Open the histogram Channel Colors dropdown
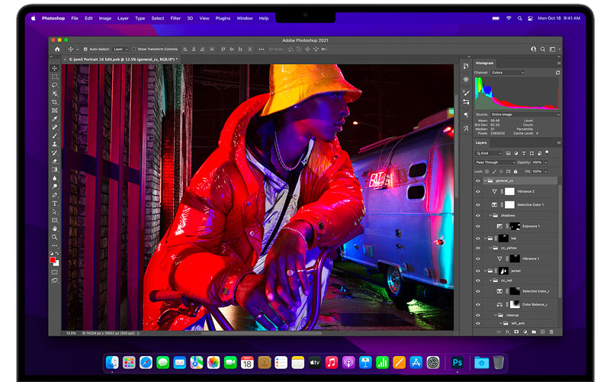This screenshot has width=610, height=382. coord(508,72)
